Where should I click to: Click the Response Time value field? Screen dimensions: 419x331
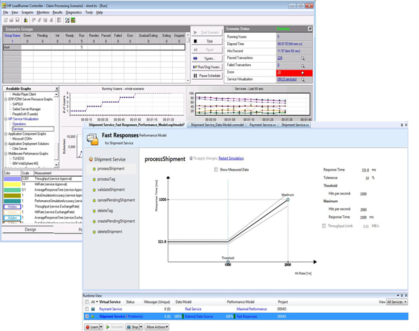365,170
